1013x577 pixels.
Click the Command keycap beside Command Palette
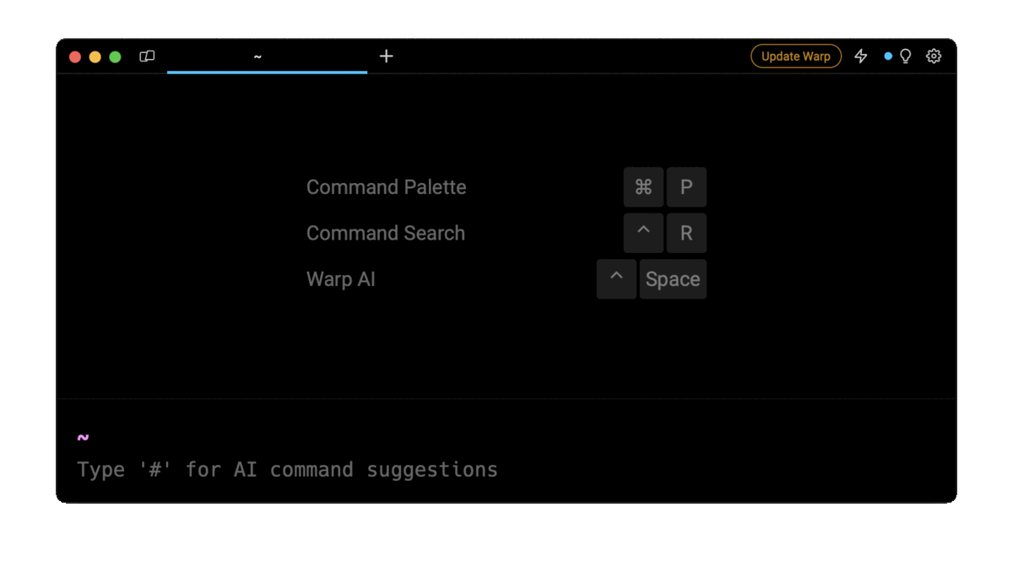click(643, 186)
